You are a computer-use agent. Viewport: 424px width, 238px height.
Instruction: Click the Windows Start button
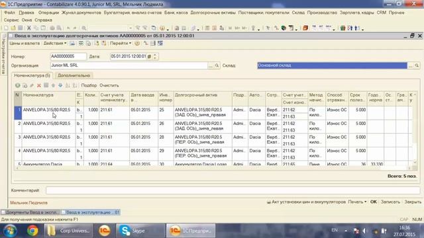11,231
